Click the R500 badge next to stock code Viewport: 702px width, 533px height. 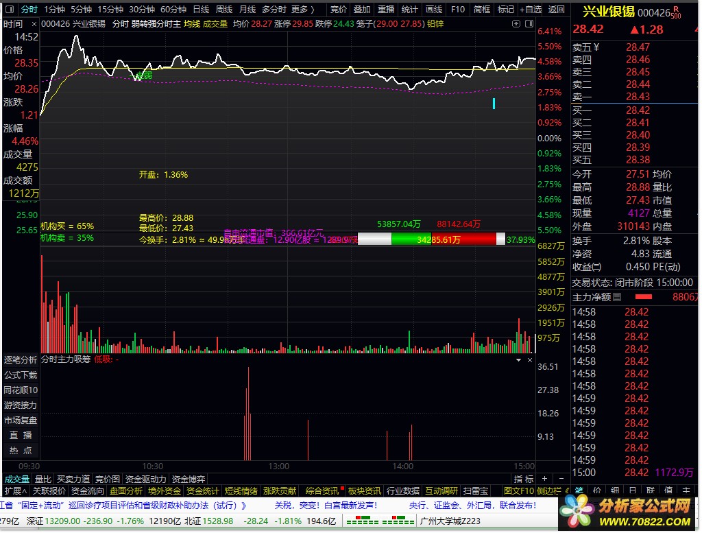[676, 13]
